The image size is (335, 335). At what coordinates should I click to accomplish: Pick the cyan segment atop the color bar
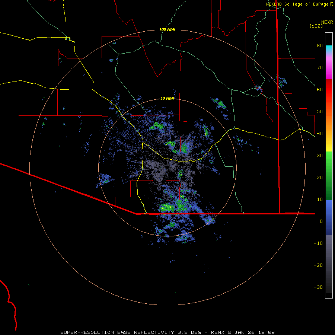[329, 49]
